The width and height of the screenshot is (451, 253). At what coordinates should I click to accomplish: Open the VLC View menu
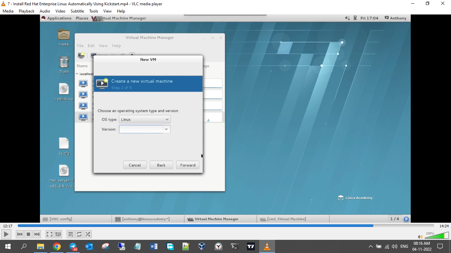pos(107,11)
